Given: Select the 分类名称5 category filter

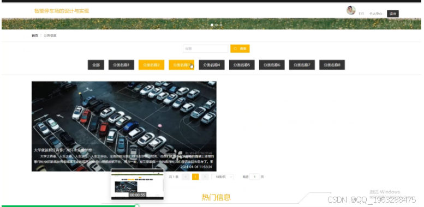Looking at the screenshot, I should pos(242,65).
